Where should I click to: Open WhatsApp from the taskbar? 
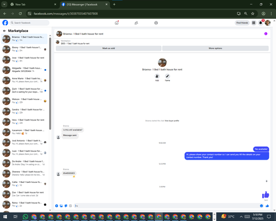(x=25, y=217)
